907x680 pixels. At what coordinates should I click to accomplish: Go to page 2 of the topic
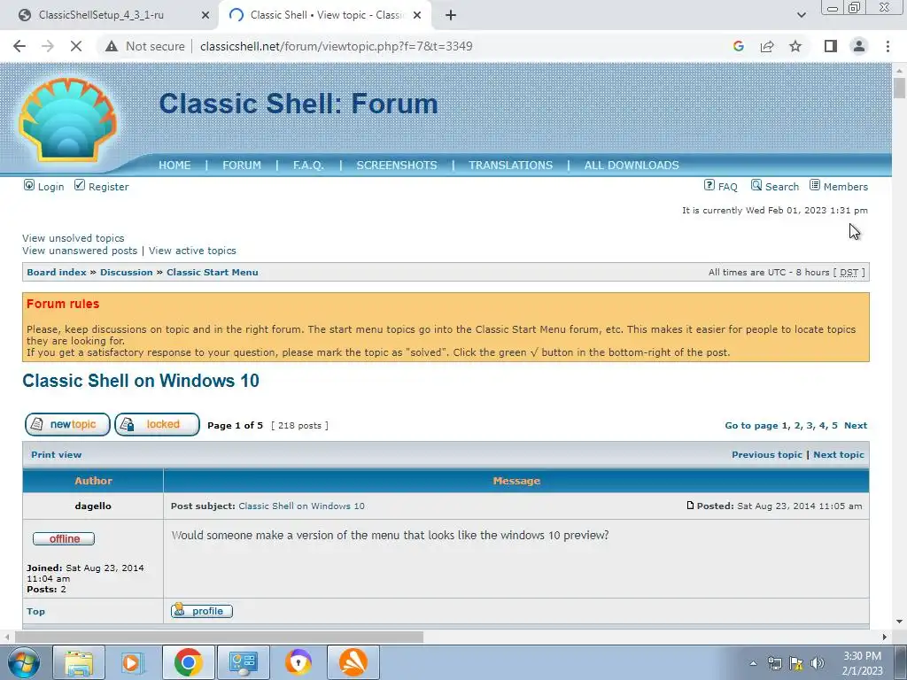click(x=798, y=426)
